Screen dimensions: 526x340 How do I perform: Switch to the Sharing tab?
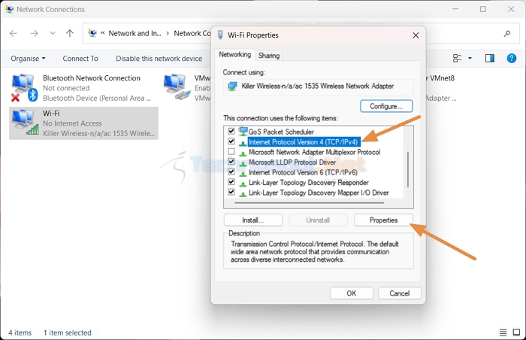[269, 56]
